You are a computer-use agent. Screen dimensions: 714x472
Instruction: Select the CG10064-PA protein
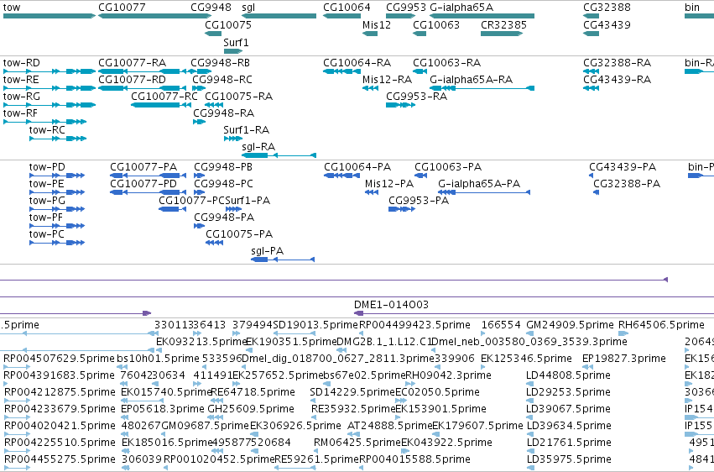click(x=342, y=176)
